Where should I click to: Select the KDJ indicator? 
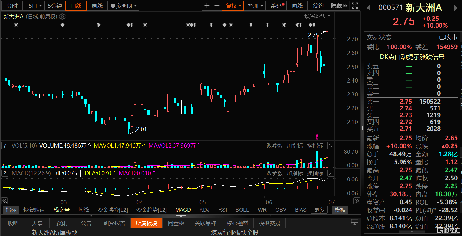coord(205,210)
